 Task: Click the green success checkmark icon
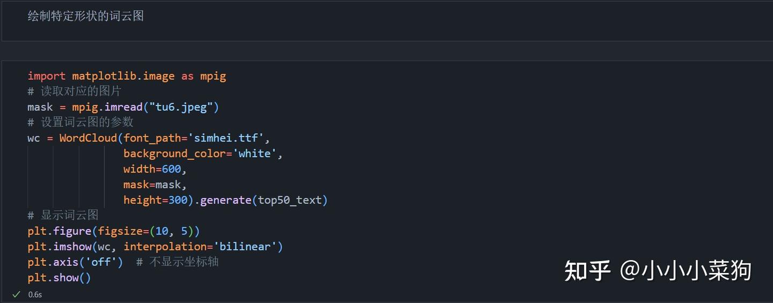17,294
